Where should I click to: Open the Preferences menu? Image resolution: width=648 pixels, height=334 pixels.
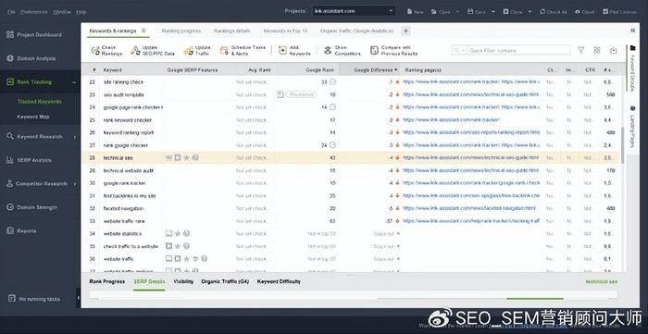34,12
